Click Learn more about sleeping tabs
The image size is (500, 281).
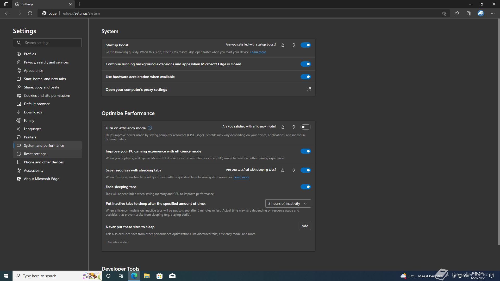tap(241, 177)
